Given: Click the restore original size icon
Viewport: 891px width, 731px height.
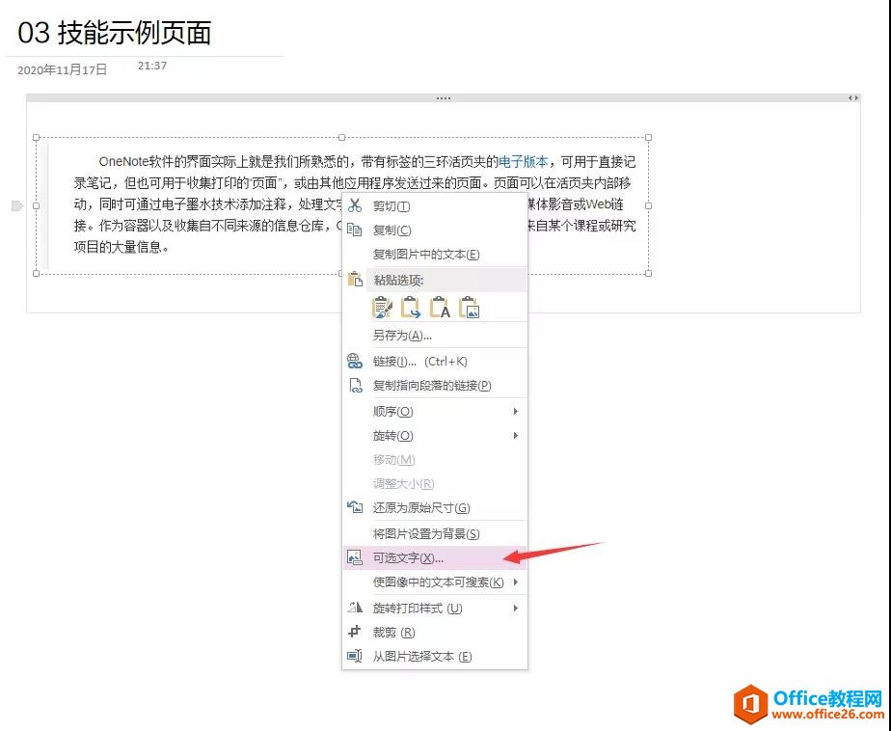Looking at the screenshot, I should [x=355, y=507].
